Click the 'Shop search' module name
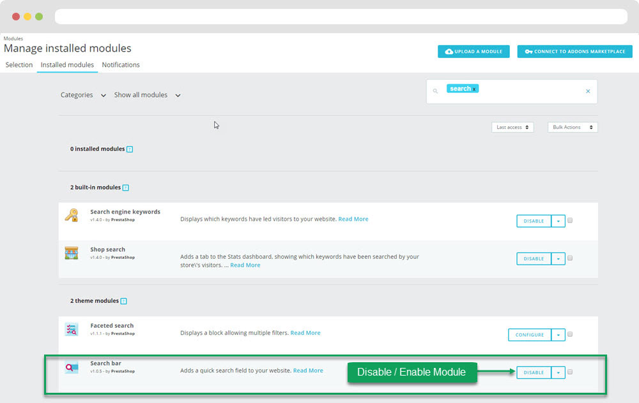 tap(107, 250)
